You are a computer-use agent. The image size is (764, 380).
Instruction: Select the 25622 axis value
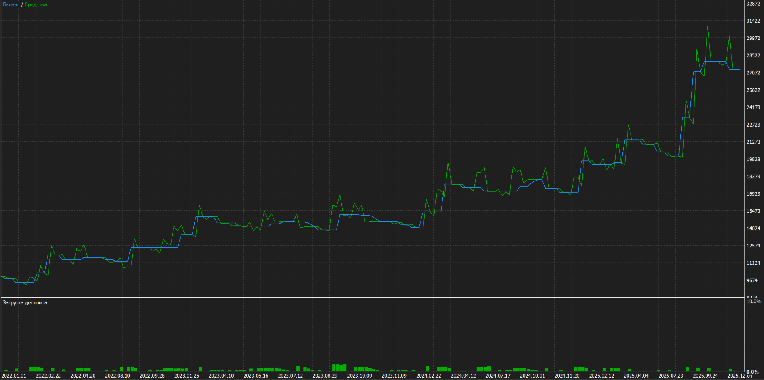pos(753,90)
